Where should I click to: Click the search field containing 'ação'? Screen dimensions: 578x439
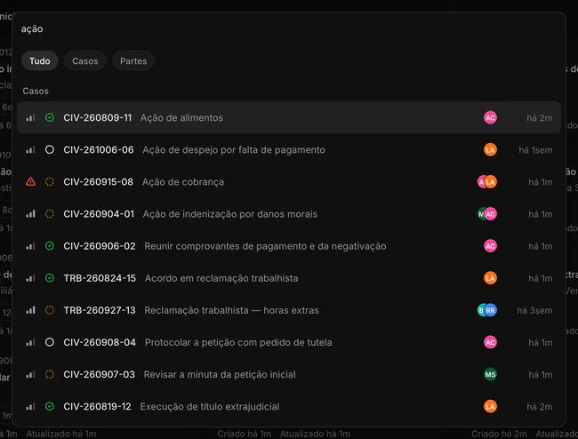[x=289, y=29]
